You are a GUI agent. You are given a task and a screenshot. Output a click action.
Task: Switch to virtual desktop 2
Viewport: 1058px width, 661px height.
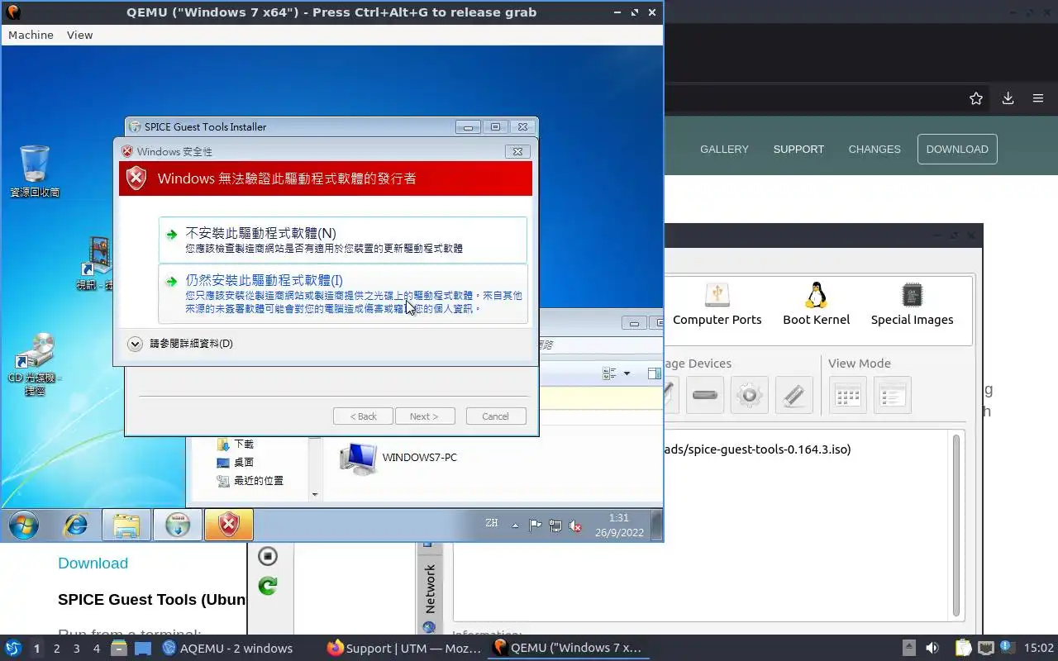pos(56,649)
